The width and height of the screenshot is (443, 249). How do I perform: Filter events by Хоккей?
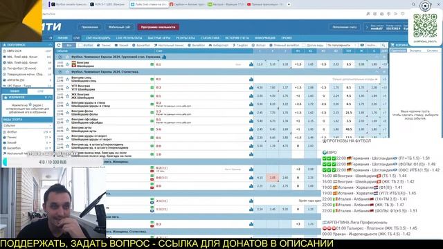point(122,45)
